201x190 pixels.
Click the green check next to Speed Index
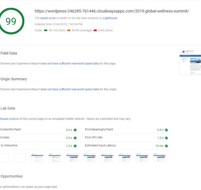(75, 138)
